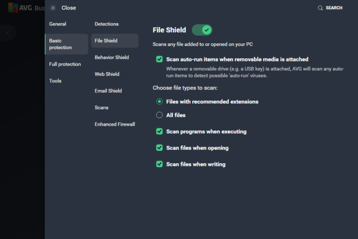Open Email Shield settings
The image size is (358, 239).
click(x=108, y=91)
